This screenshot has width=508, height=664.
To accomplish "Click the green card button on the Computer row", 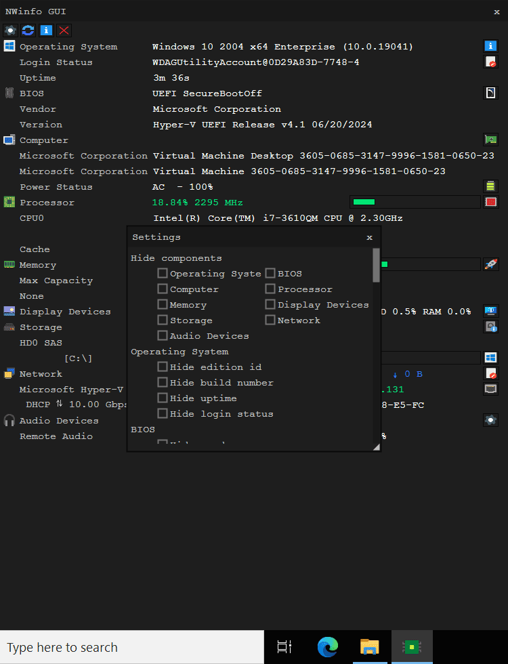I will point(490,140).
